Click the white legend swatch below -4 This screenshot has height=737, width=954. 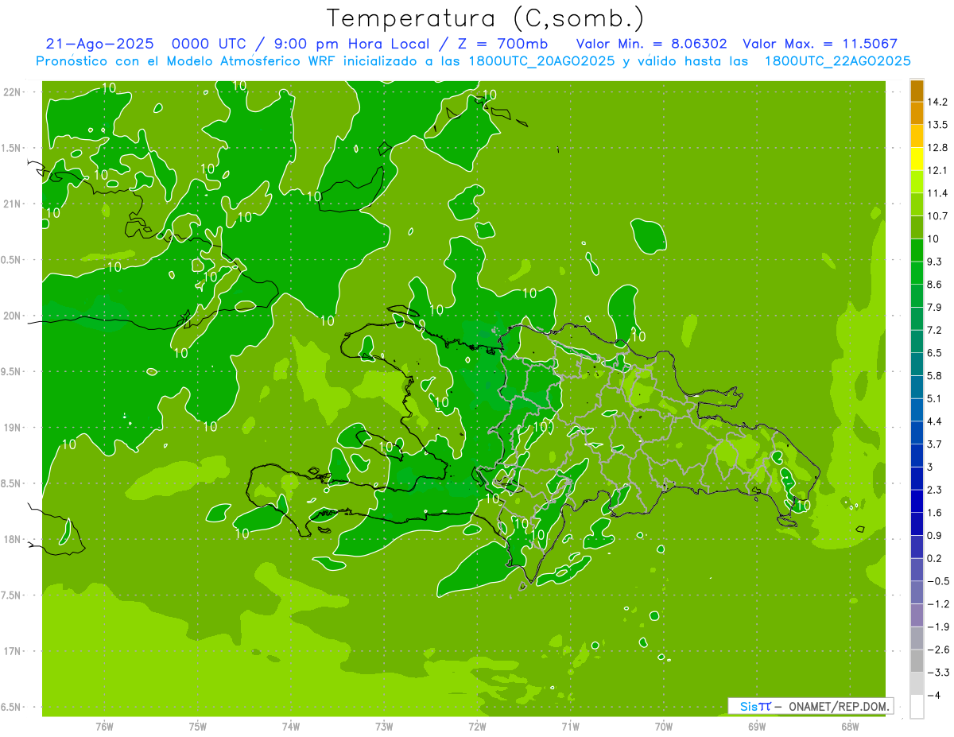(x=917, y=707)
